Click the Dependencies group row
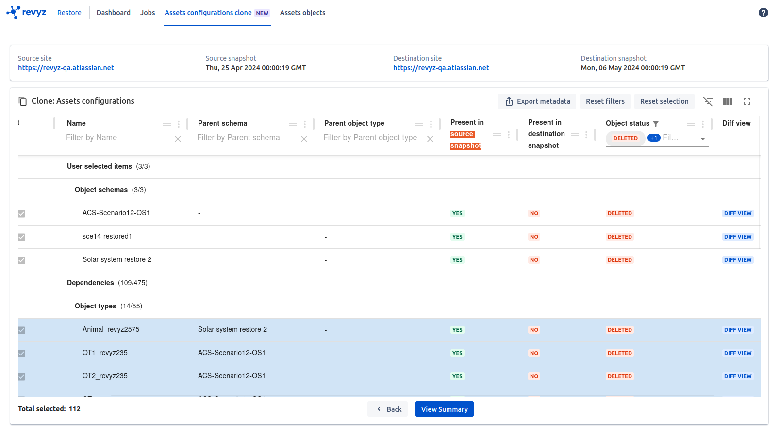Screen dimensions: 780x436 pyautogui.click(x=389, y=283)
